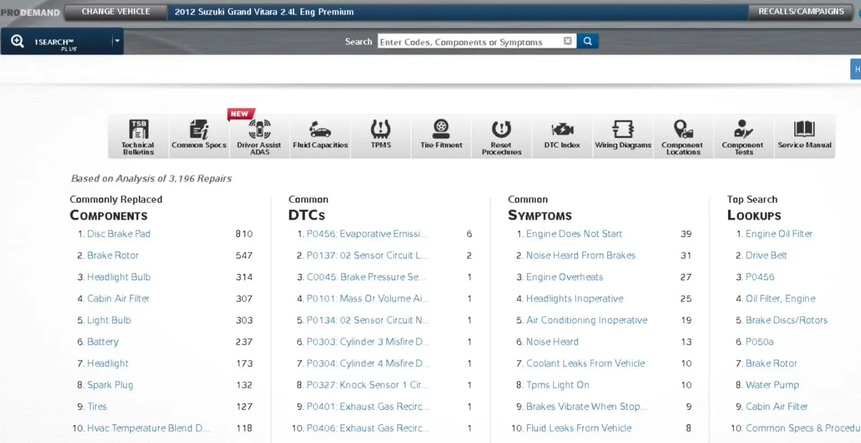Expand the 1SEARCH Plus dropdown arrow

coord(117,41)
